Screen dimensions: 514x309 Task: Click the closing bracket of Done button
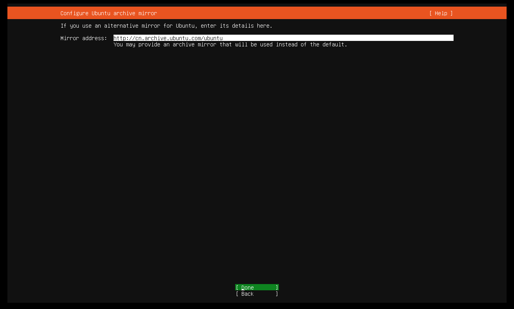point(277,288)
